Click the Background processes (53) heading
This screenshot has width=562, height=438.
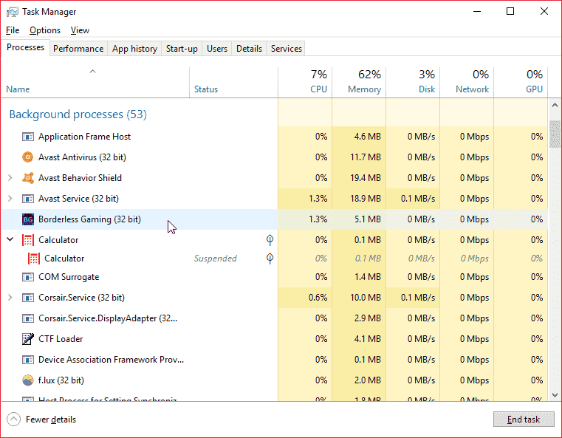click(x=78, y=114)
